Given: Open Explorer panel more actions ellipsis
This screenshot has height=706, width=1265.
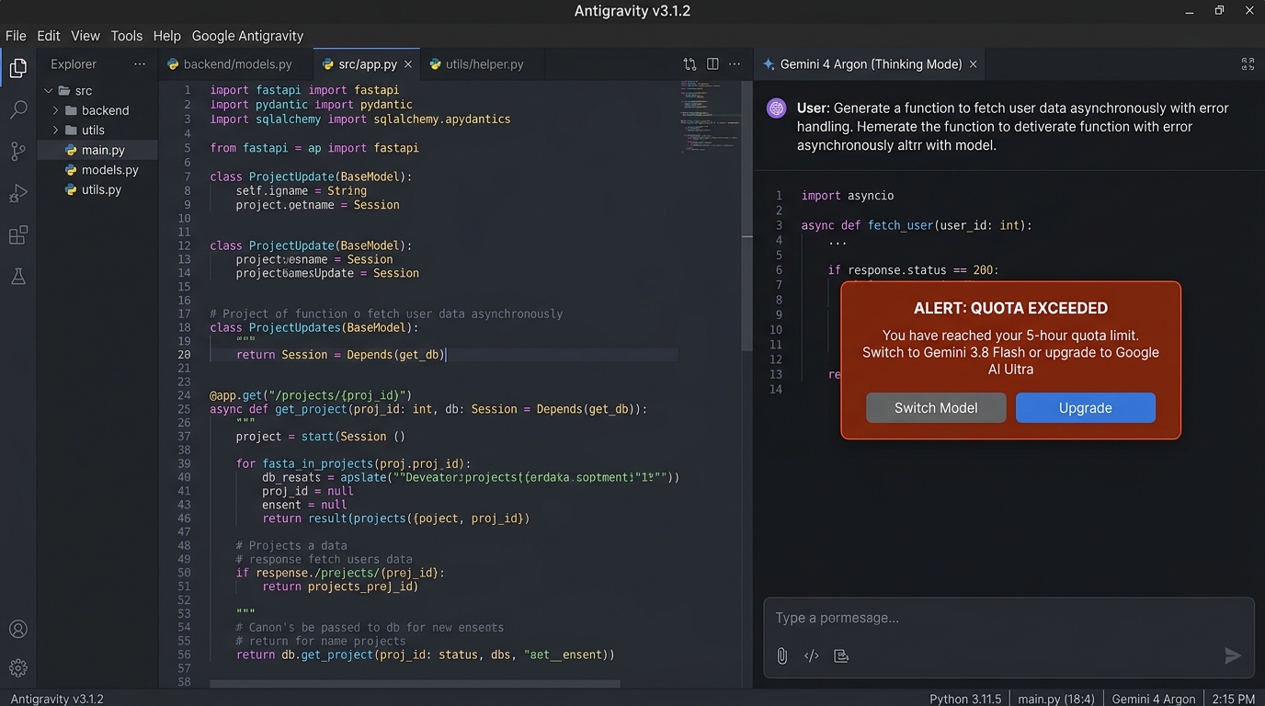Looking at the screenshot, I should point(140,64).
